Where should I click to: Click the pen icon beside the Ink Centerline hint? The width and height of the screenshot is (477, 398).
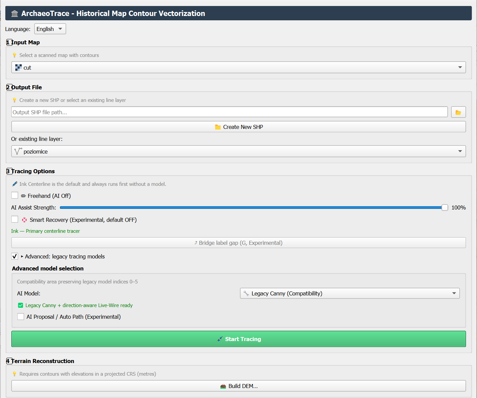(x=15, y=184)
